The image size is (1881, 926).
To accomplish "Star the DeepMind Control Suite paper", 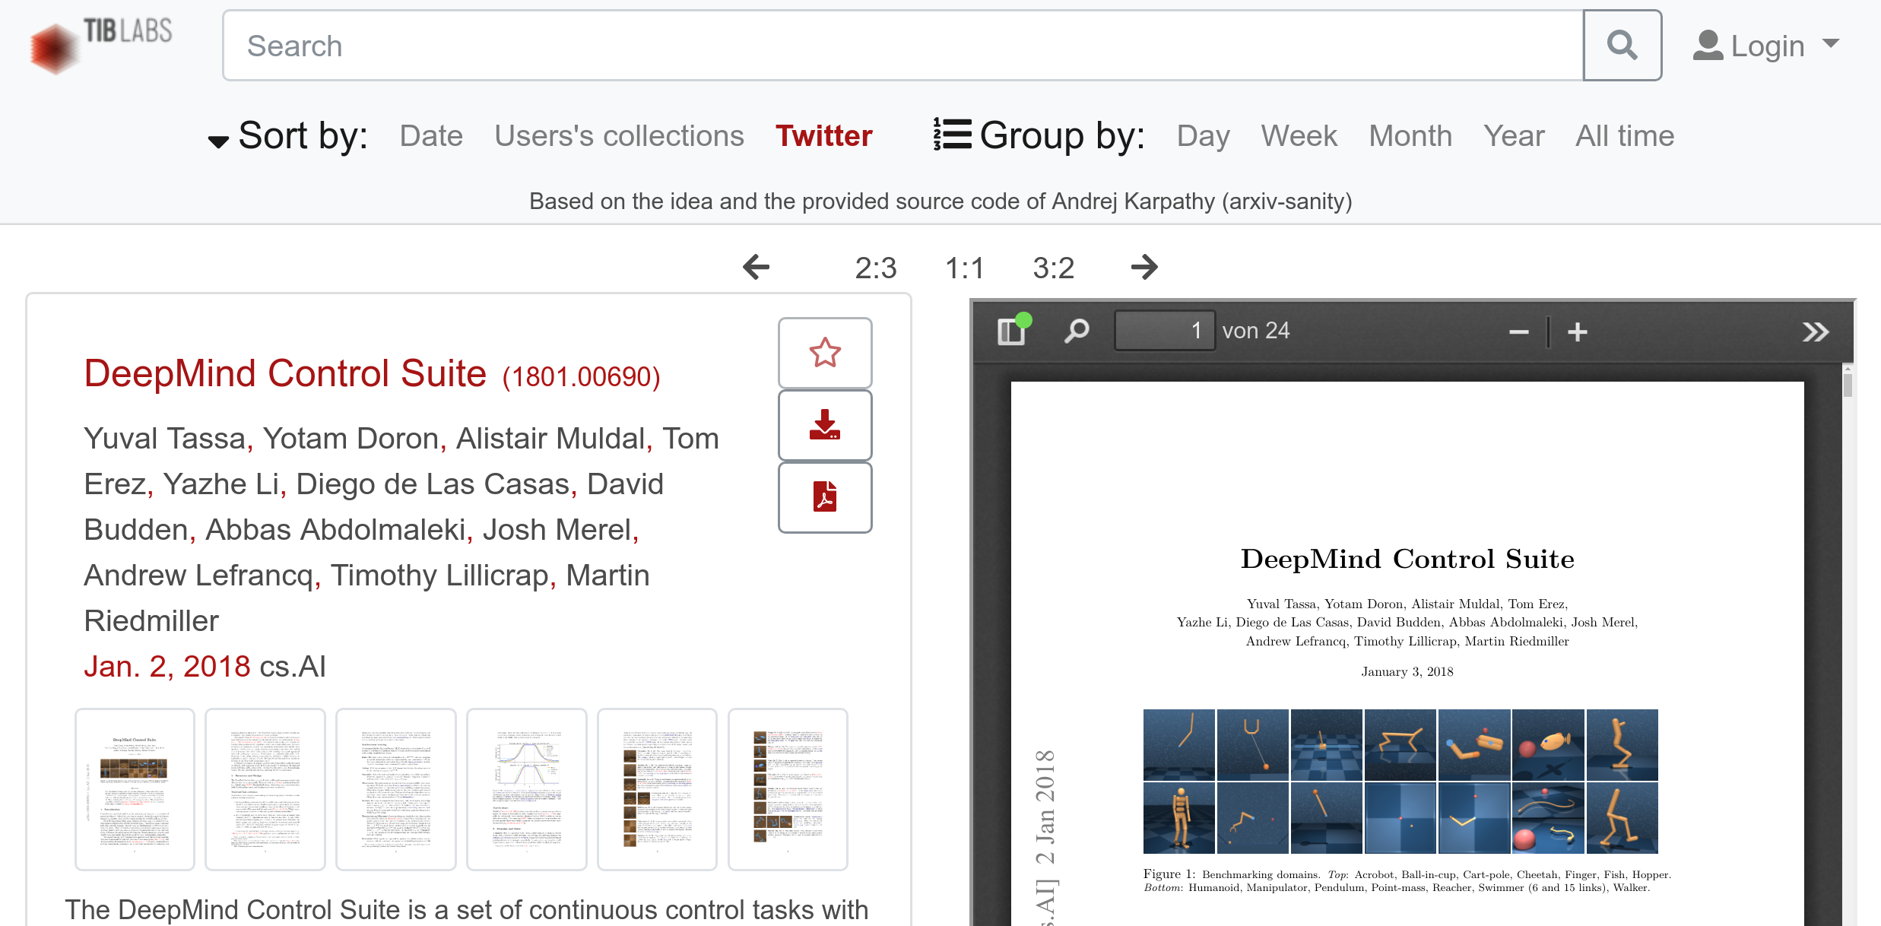I will [825, 353].
